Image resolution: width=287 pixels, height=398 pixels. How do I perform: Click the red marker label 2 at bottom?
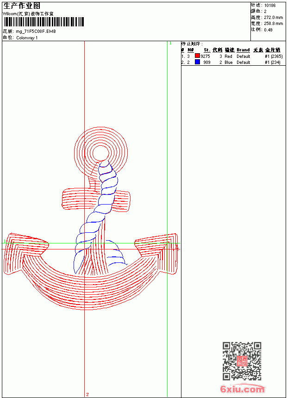pos(87,394)
